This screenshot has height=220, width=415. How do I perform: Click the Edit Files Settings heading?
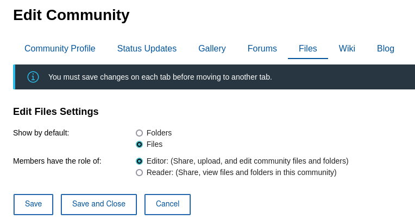pos(56,112)
